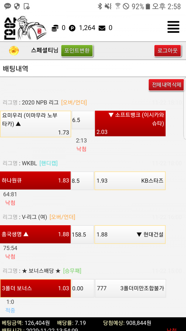
Task: Select the 요미우리 over bet cell
Action: pyautogui.click(x=35, y=124)
